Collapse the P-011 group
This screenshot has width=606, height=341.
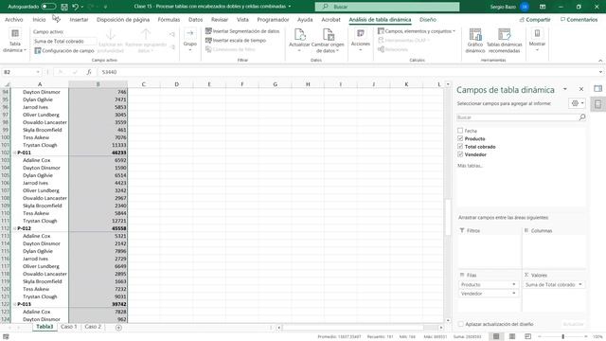[15, 153]
